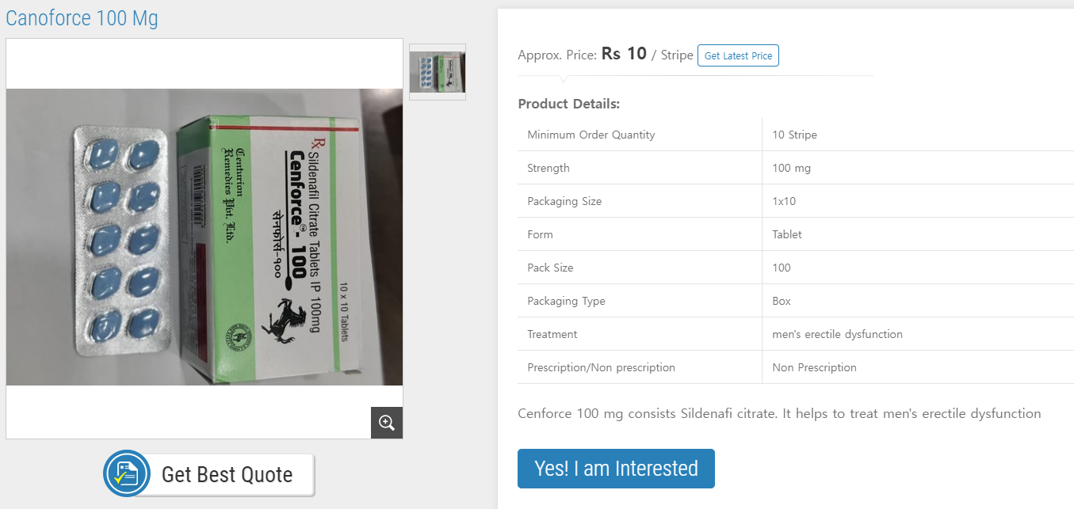The height and width of the screenshot is (509, 1074).
Task: Select the Box packaging type value
Action: click(782, 301)
